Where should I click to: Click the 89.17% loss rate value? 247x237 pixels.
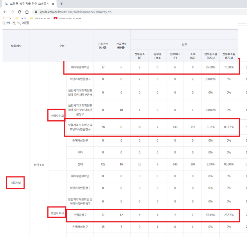tap(229, 127)
